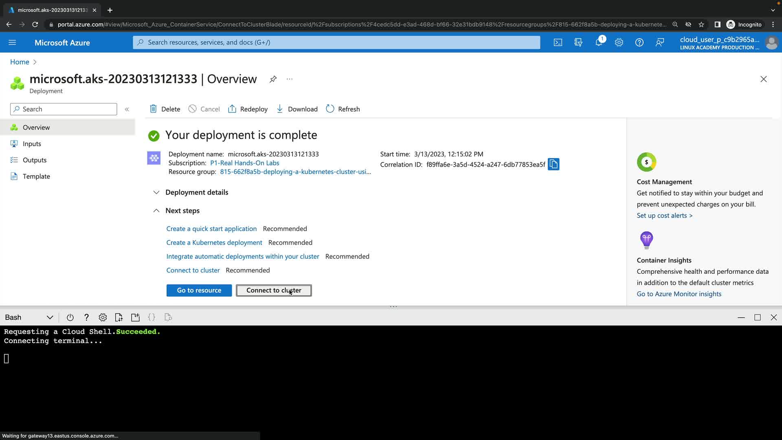
Task: Pin the deployment to dashboard
Action: coord(273,79)
